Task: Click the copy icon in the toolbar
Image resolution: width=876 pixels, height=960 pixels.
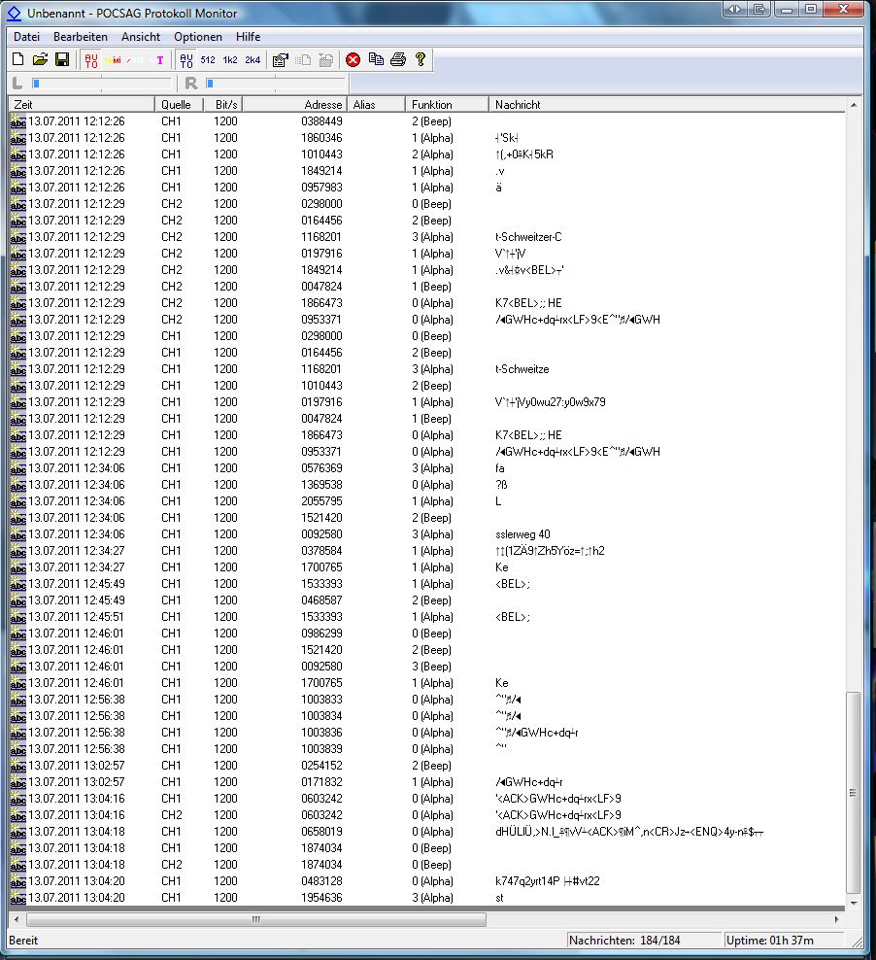Action: [376, 60]
